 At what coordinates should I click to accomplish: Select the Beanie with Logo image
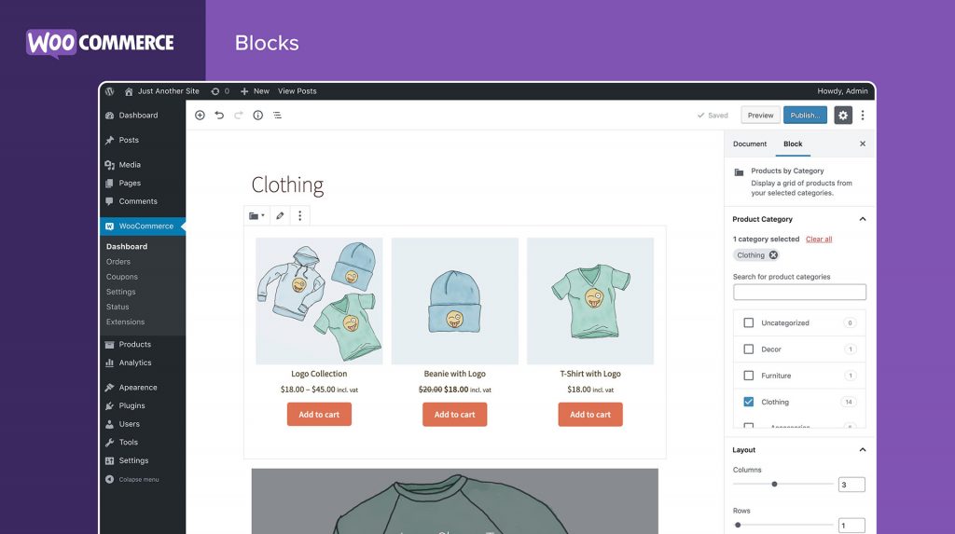pos(455,301)
